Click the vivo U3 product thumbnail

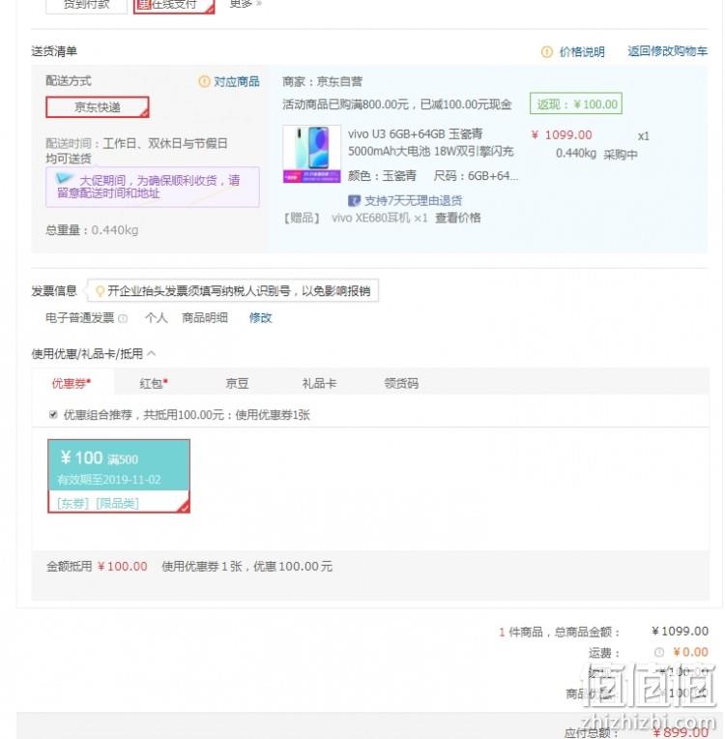(312, 154)
